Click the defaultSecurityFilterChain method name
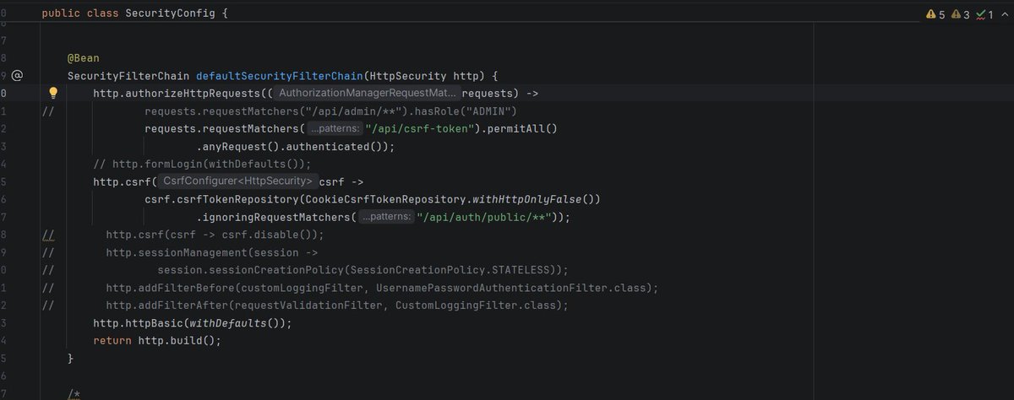Viewport: 1014px width, 400px height. click(x=281, y=75)
